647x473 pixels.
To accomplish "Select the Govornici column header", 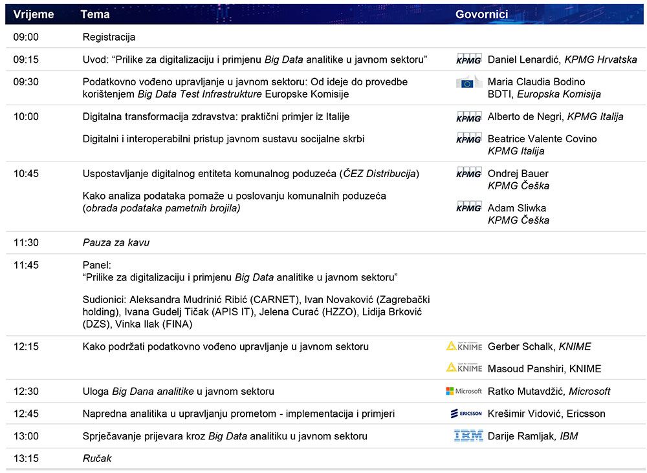I will point(481,14).
